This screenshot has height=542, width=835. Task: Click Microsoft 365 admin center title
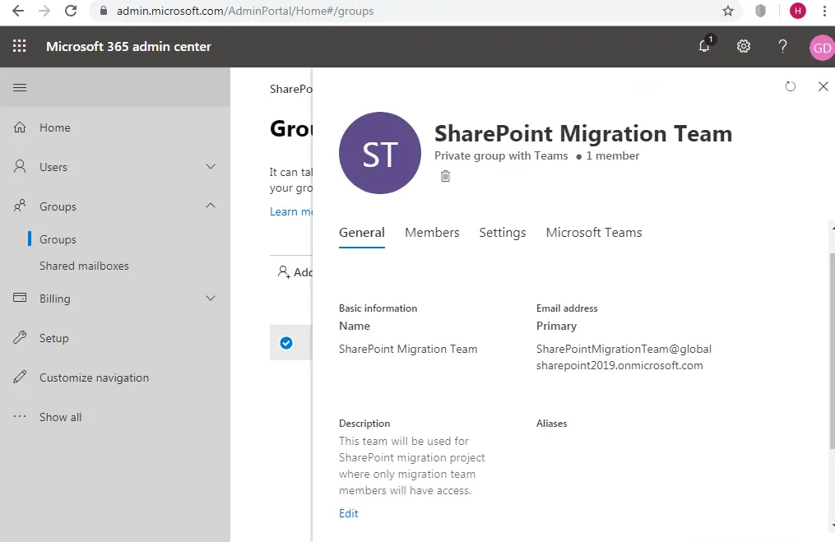coord(128,46)
